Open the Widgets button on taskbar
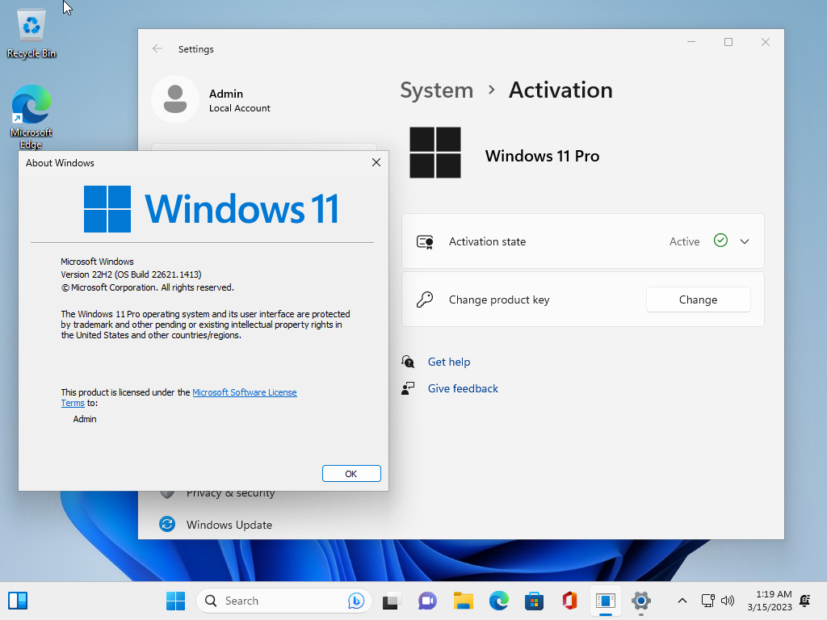The width and height of the screenshot is (827, 620). point(18,601)
